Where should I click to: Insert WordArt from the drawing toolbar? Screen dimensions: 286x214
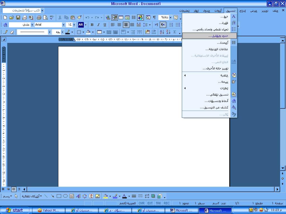click(x=78, y=196)
